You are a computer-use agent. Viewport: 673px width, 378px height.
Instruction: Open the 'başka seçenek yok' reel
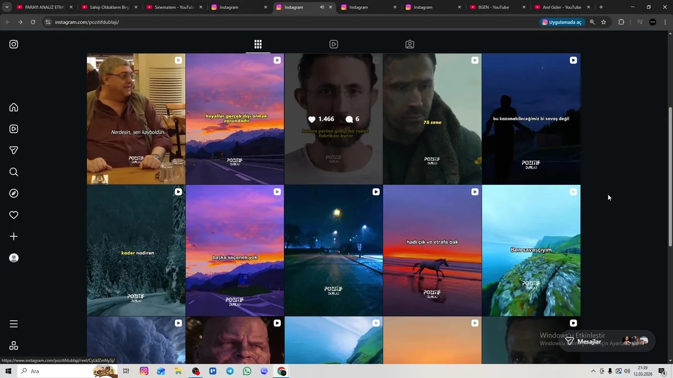(x=234, y=250)
